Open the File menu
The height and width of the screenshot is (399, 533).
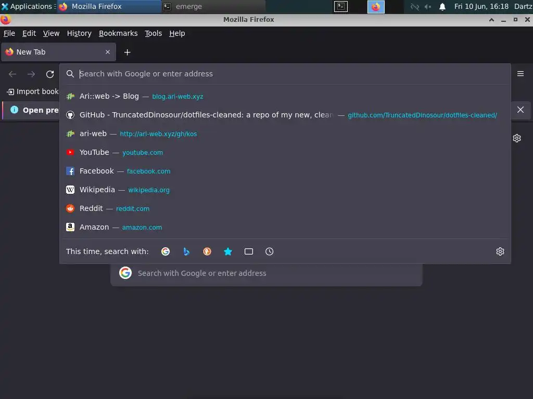[9, 33]
